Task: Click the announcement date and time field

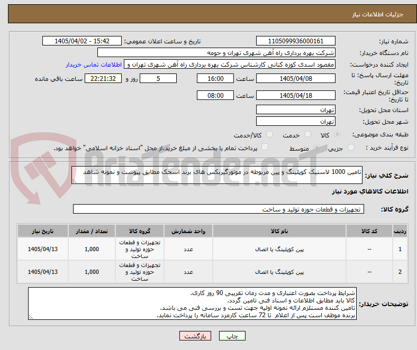Action: tap(82, 41)
